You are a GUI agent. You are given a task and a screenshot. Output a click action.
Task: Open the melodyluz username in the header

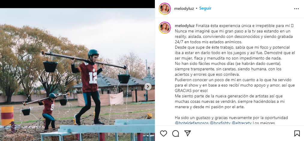click(x=184, y=8)
